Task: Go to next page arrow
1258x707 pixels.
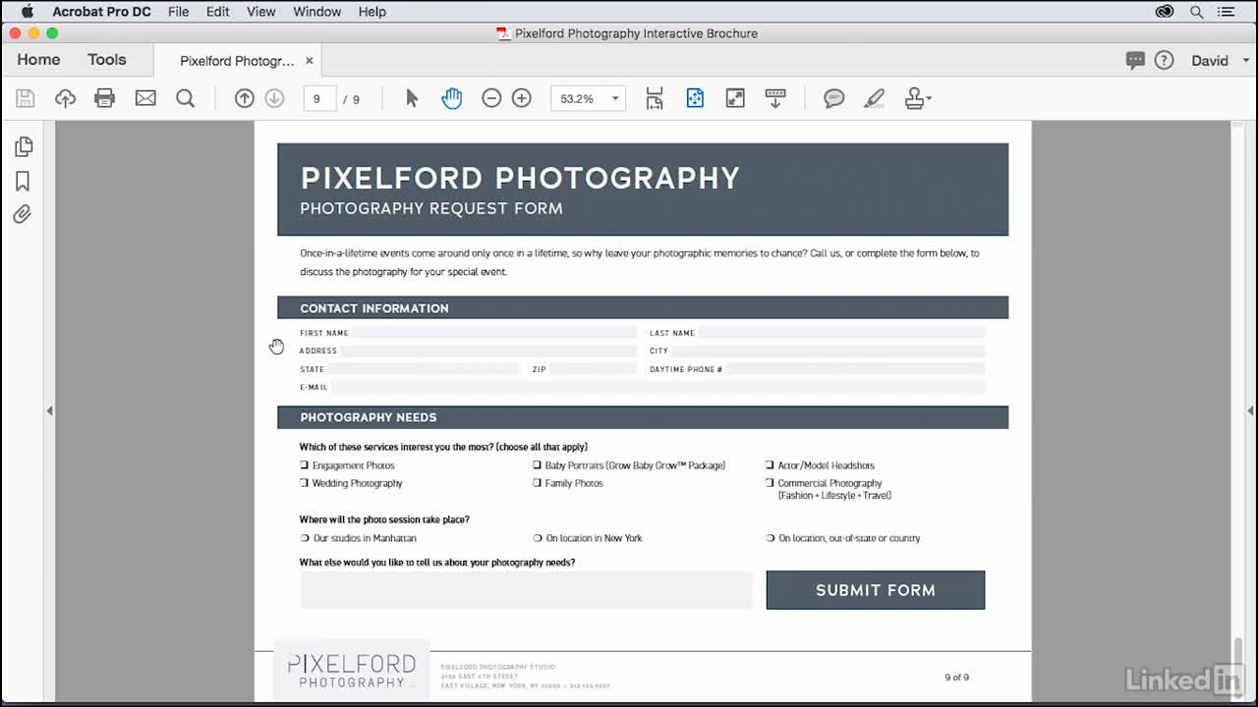Action: tap(275, 98)
